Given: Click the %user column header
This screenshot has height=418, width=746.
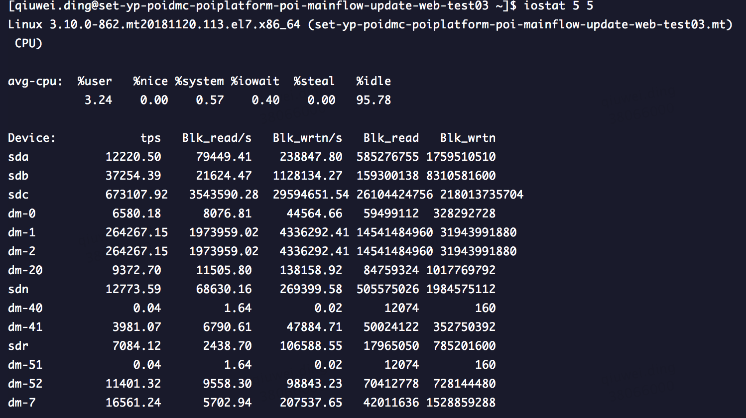Looking at the screenshot, I should [x=95, y=81].
